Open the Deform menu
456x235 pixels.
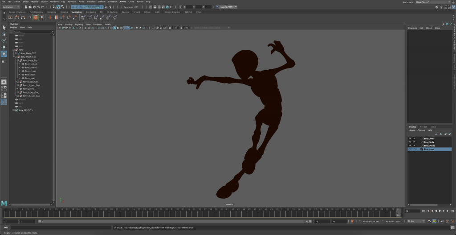pos(102,2)
